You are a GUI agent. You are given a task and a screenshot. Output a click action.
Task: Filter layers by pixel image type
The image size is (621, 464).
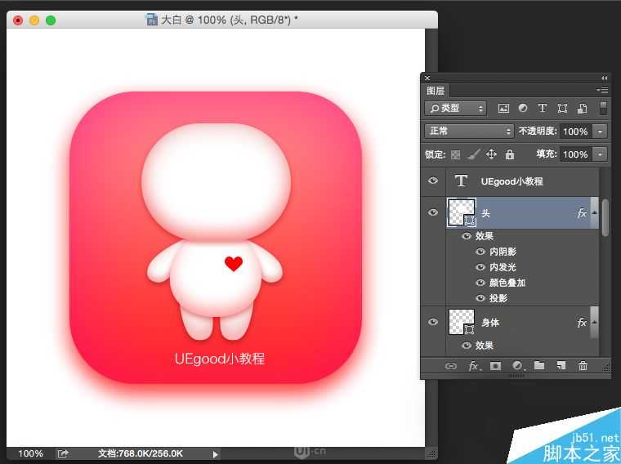click(503, 108)
